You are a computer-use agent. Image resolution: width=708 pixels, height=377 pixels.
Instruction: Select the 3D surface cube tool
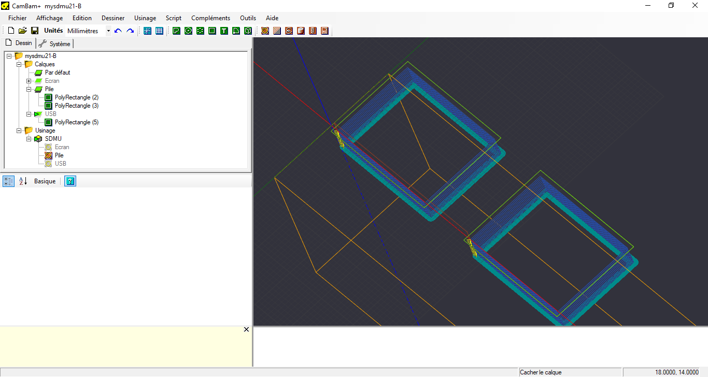click(x=248, y=31)
